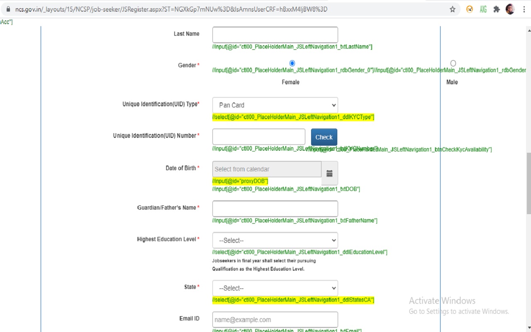Image resolution: width=531 pixels, height=332 pixels.
Task: Click the "Male" option label
Action: (452, 82)
